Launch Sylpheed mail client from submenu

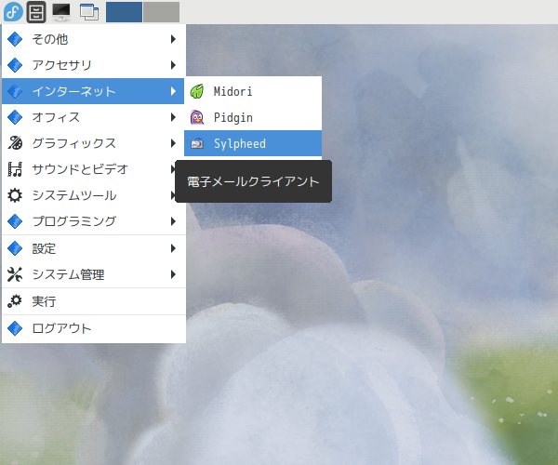(x=253, y=143)
